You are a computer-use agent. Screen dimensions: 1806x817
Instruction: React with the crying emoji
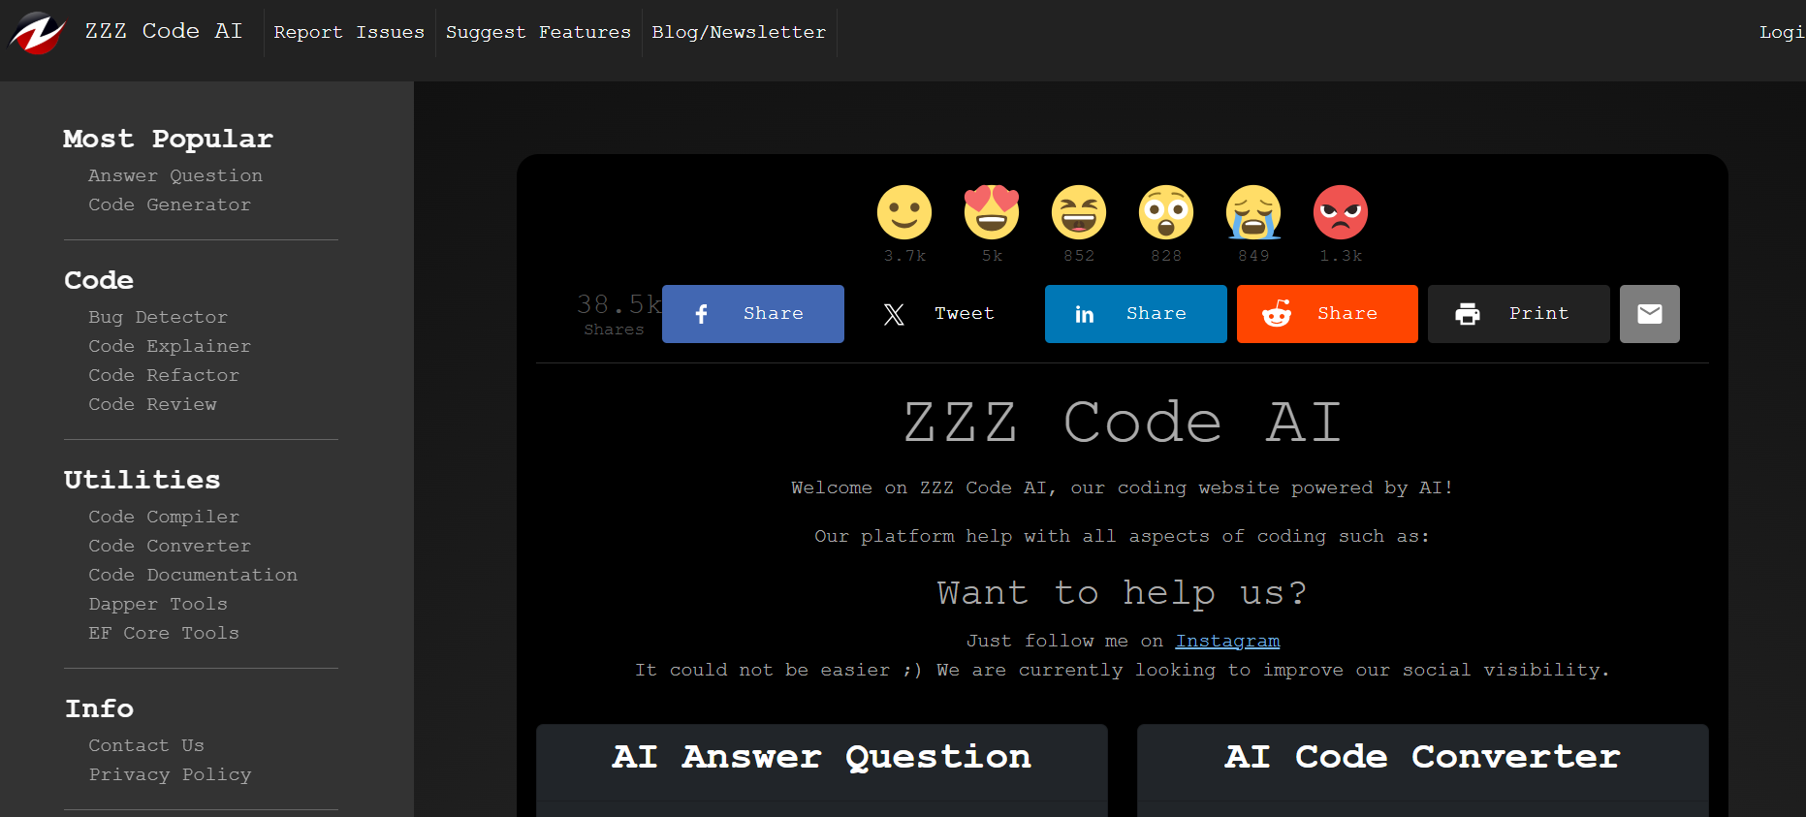click(1252, 212)
